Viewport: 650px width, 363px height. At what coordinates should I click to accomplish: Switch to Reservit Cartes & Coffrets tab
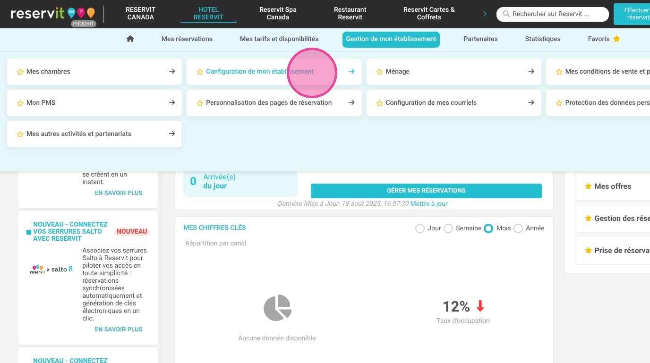[x=429, y=13]
